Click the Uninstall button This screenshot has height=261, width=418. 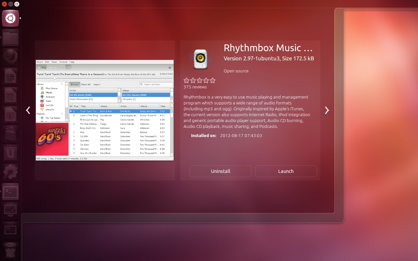tap(221, 171)
